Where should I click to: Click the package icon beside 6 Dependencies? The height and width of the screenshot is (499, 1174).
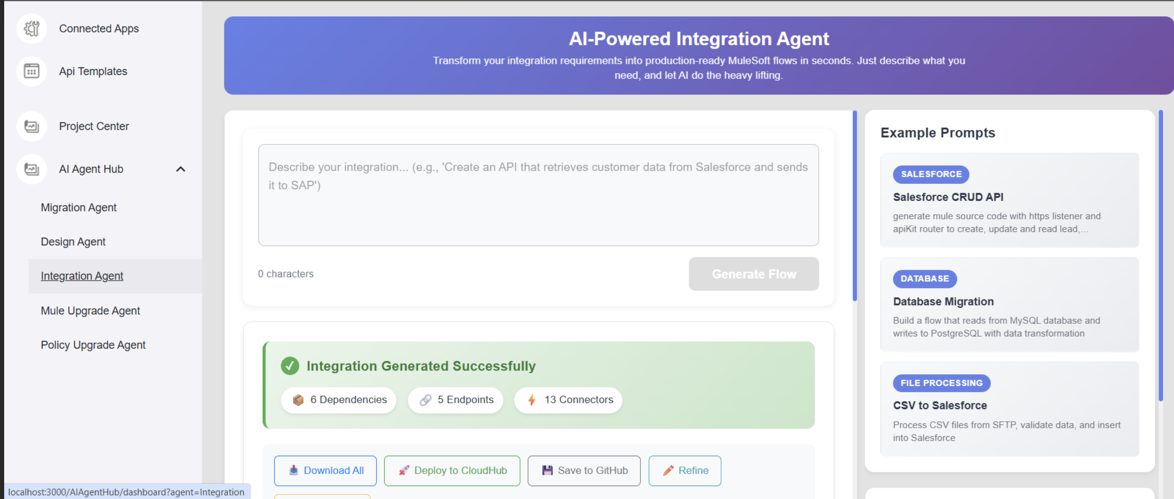[298, 400]
